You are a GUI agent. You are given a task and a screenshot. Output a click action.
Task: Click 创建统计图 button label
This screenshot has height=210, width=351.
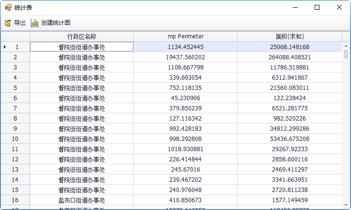pos(56,23)
